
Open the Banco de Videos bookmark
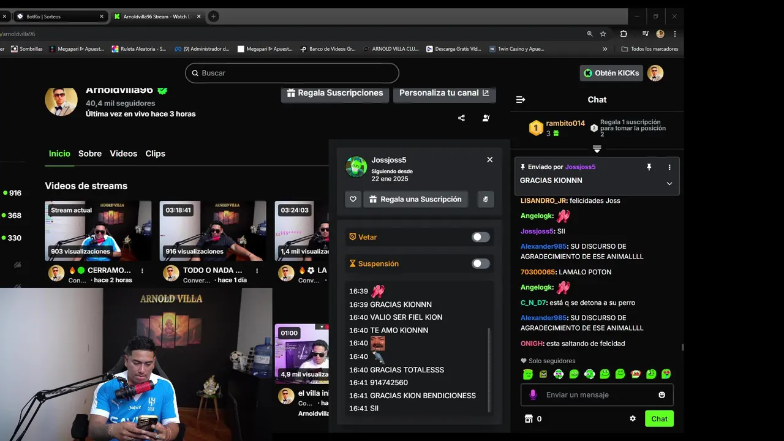[328, 49]
